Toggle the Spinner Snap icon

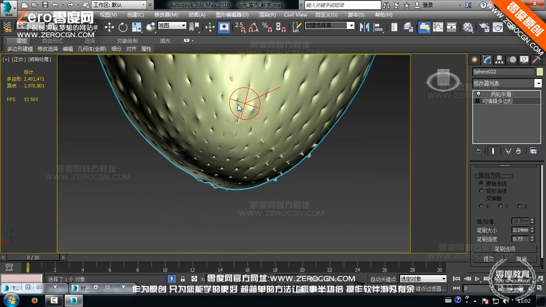(281, 27)
